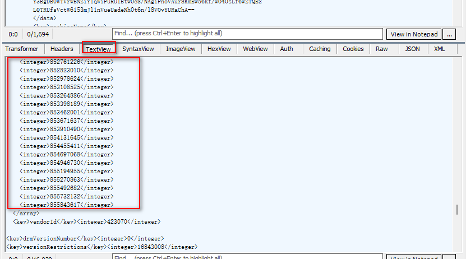Click the 0/1,694 selection counter

[38, 34]
